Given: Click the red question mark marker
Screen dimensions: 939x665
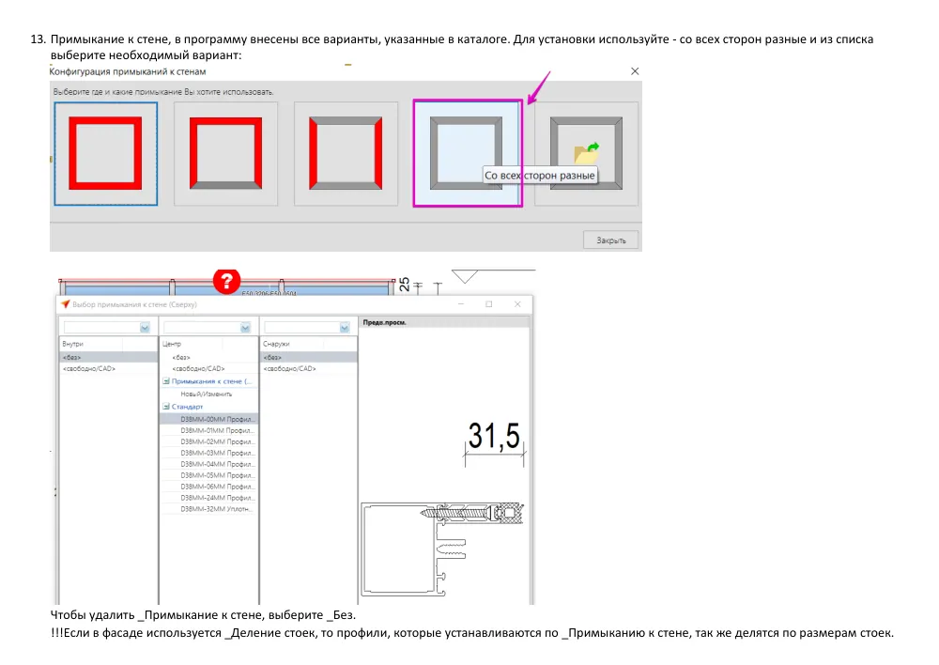Looking at the screenshot, I should tap(226, 281).
